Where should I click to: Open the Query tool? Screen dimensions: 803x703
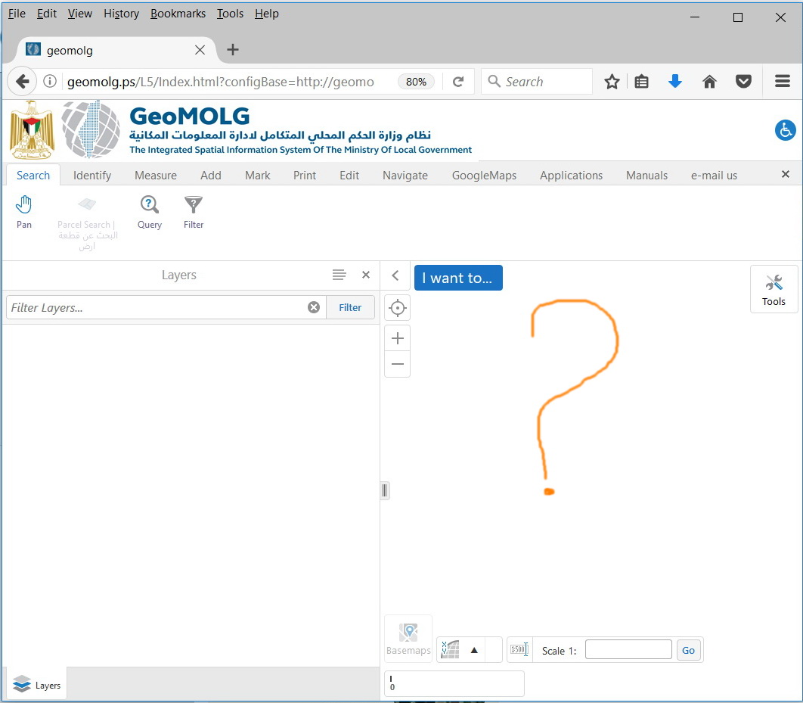point(150,212)
